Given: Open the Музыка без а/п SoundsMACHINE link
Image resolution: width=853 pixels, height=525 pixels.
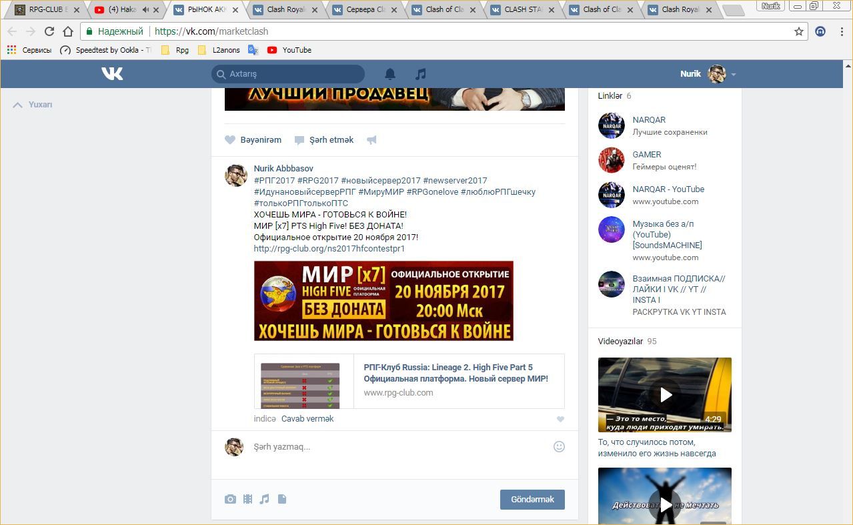Looking at the screenshot, I should 668,235.
